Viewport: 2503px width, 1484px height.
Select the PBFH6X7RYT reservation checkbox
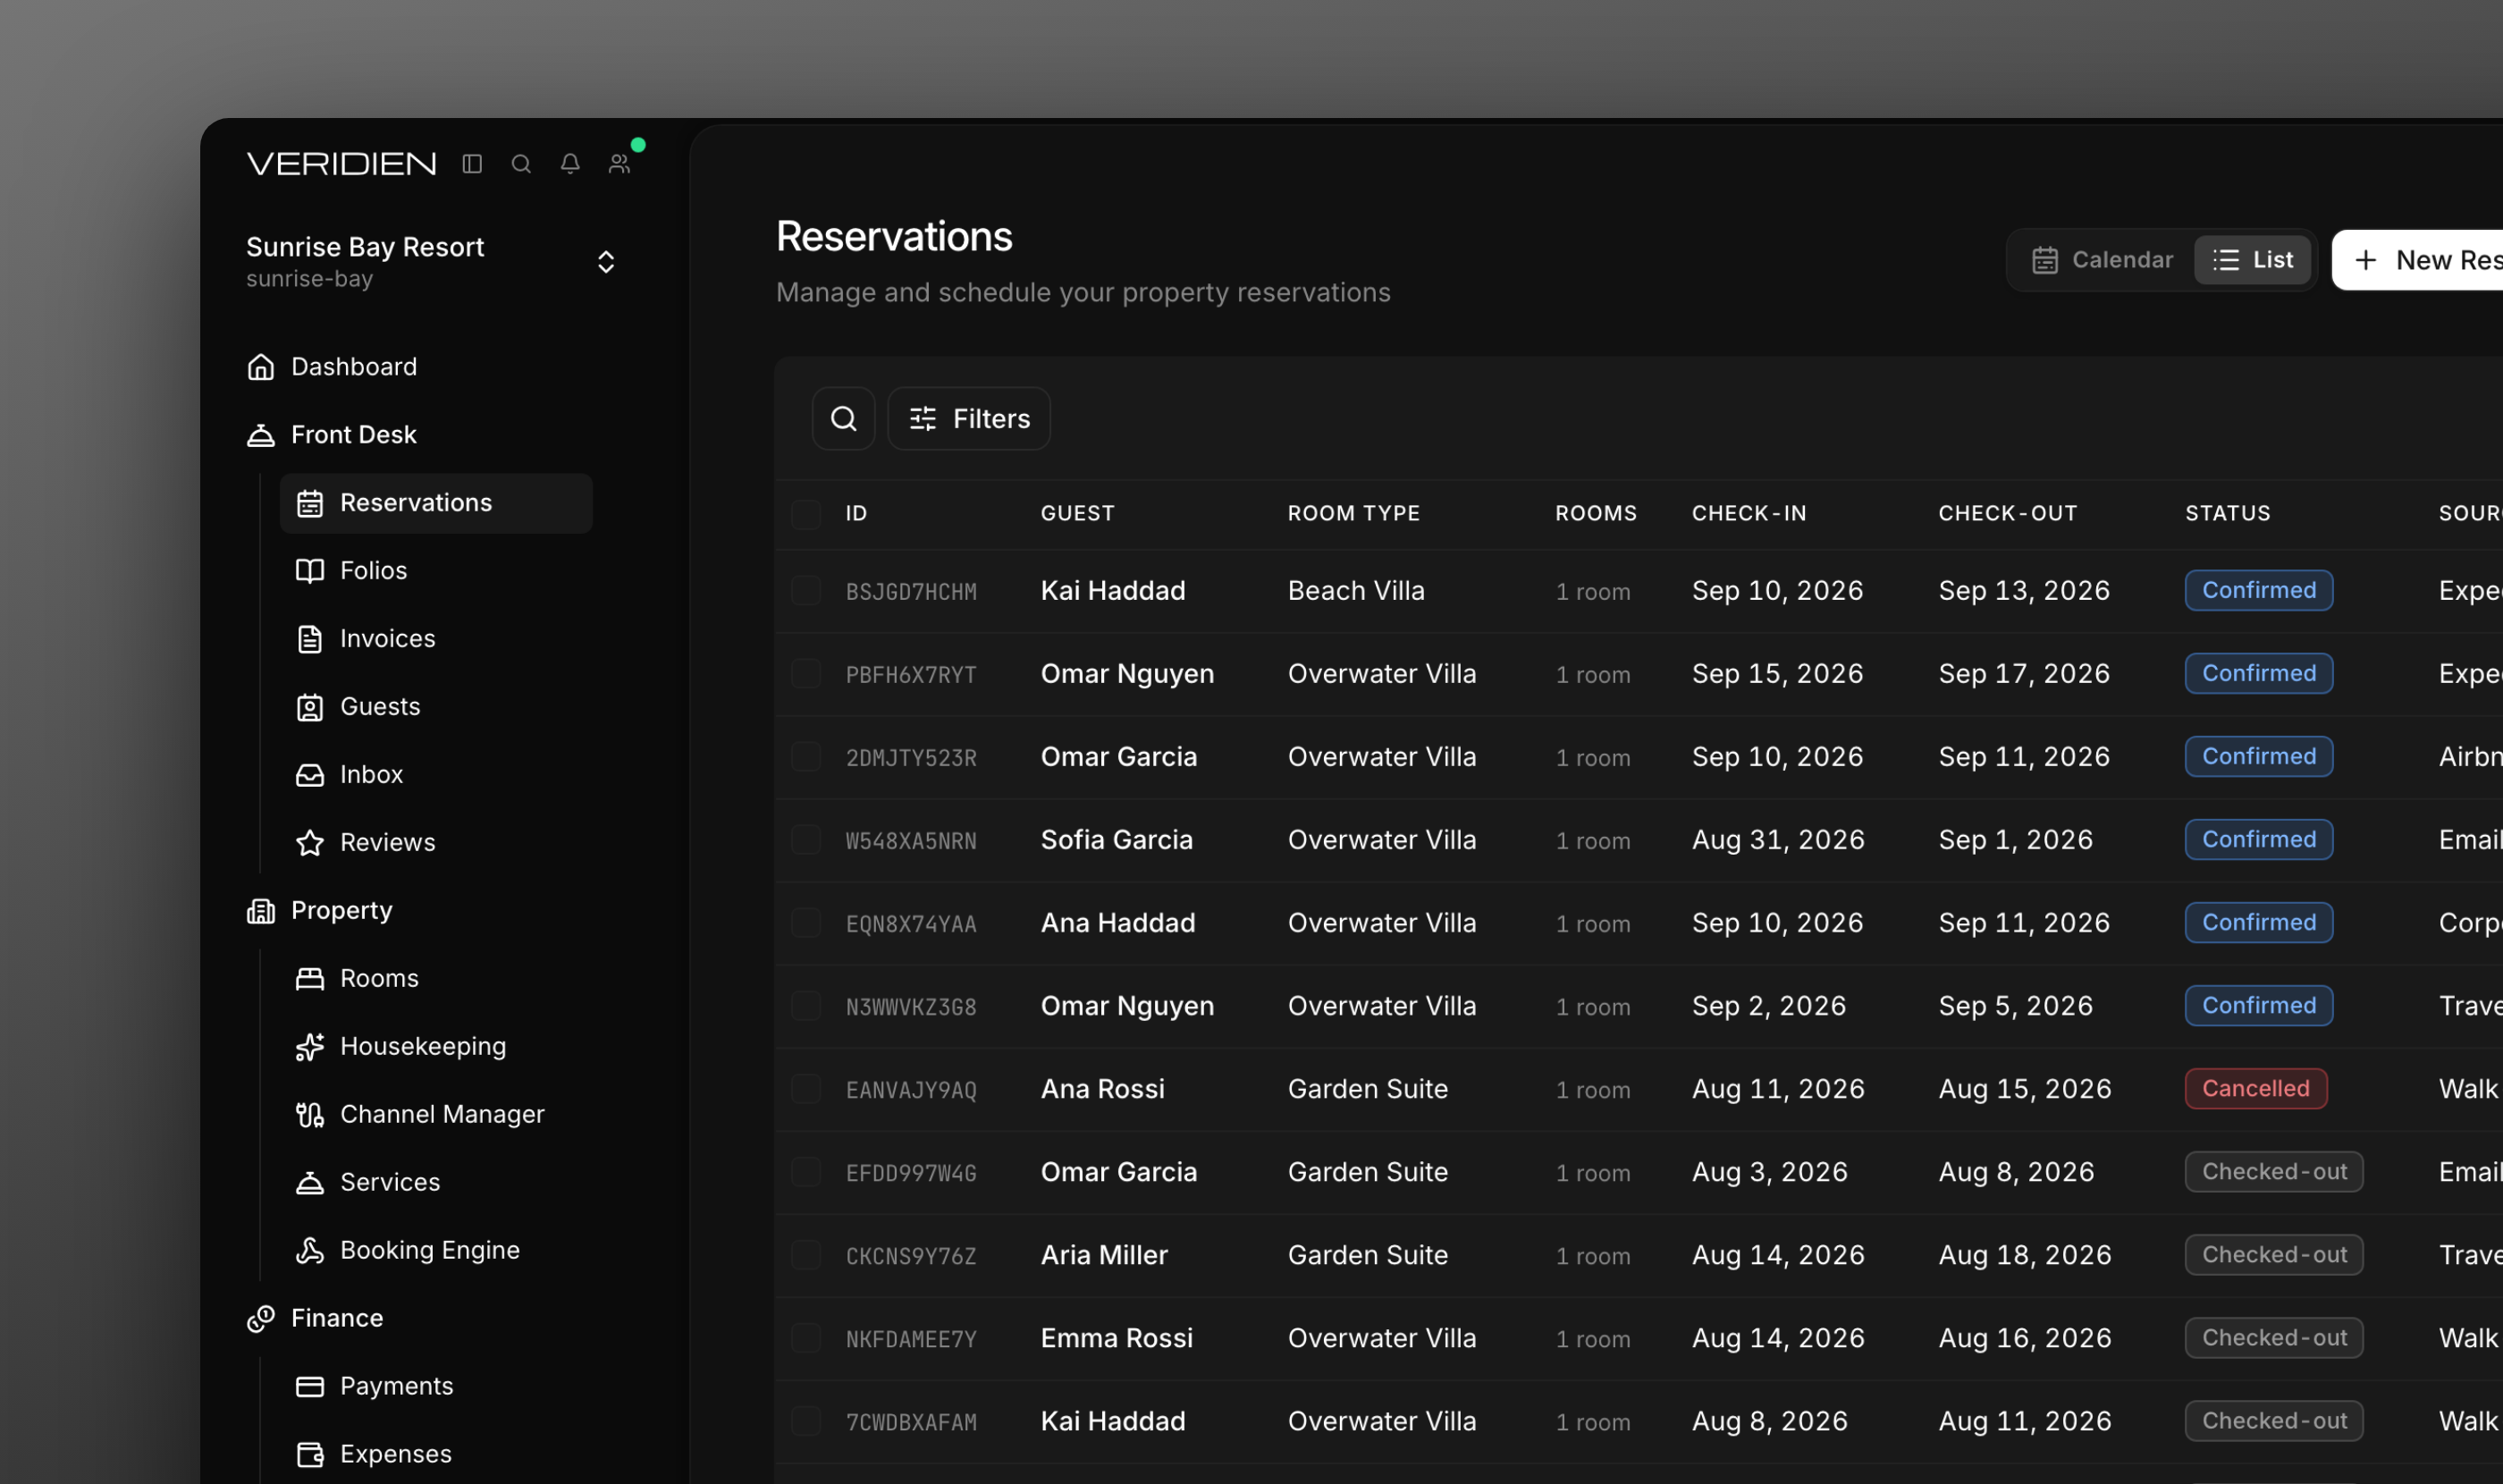[x=806, y=674]
